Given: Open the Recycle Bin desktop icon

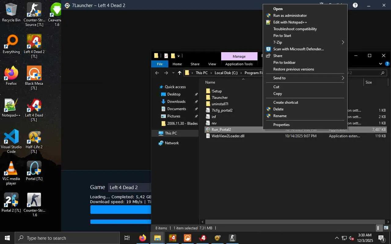Looking at the screenshot, I should click(11, 12).
